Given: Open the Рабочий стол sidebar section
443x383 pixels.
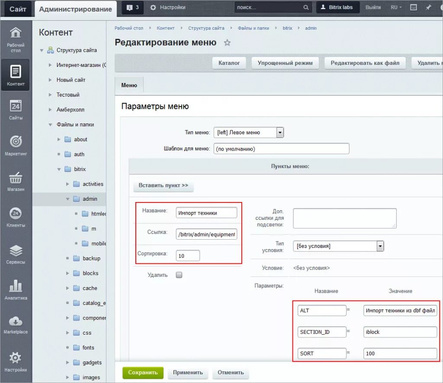Looking at the screenshot, I should tap(16, 40).
